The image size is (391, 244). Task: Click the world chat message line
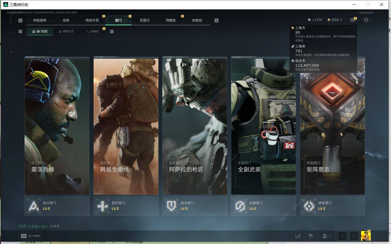[x=39, y=226]
